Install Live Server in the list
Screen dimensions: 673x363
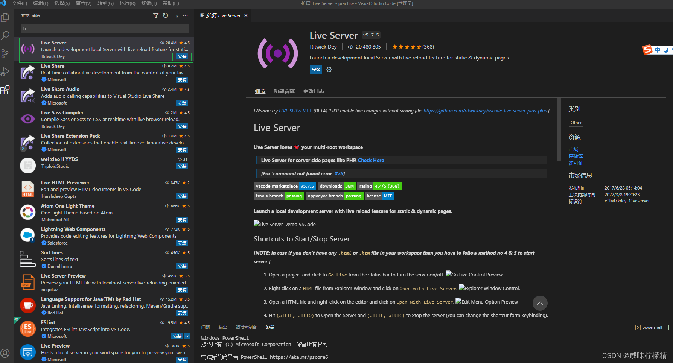[x=182, y=56]
